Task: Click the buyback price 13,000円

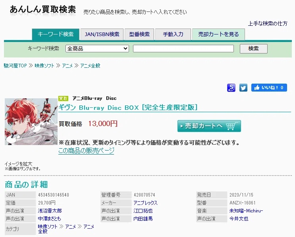Action: click(x=103, y=124)
